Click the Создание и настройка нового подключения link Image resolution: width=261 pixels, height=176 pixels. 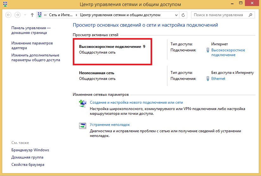pyautogui.click(x=136, y=102)
